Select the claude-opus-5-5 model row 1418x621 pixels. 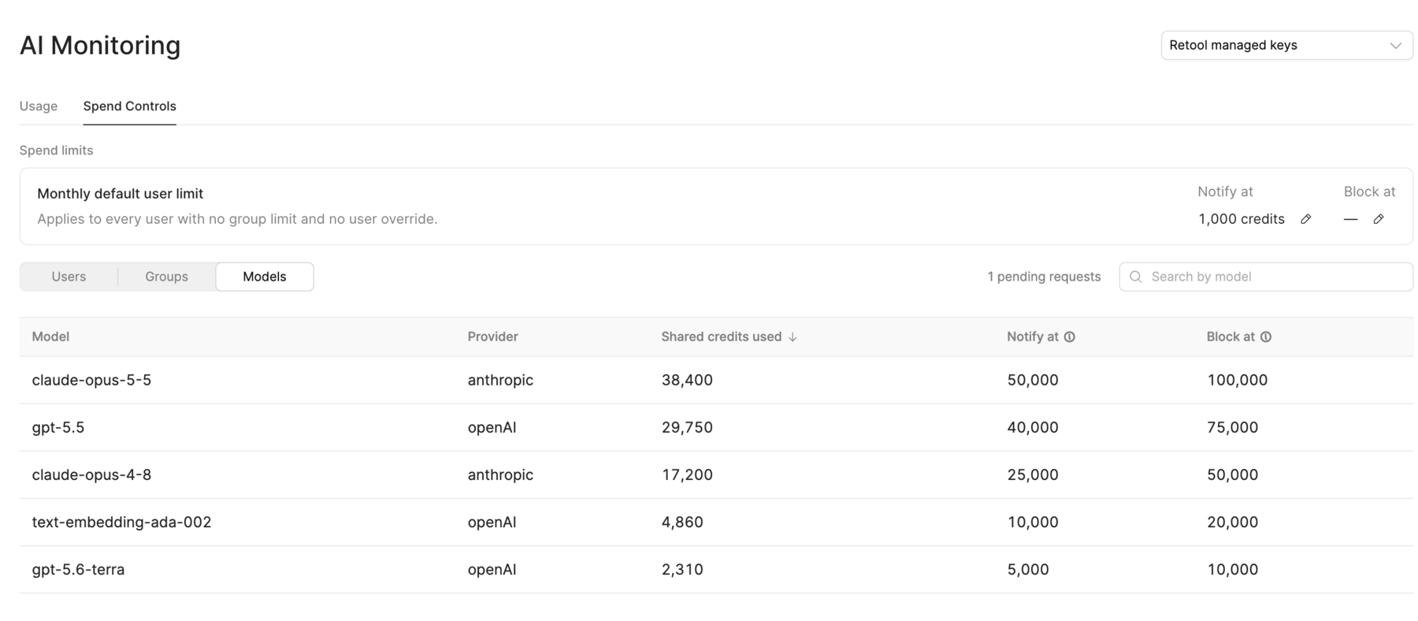coord(716,380)
